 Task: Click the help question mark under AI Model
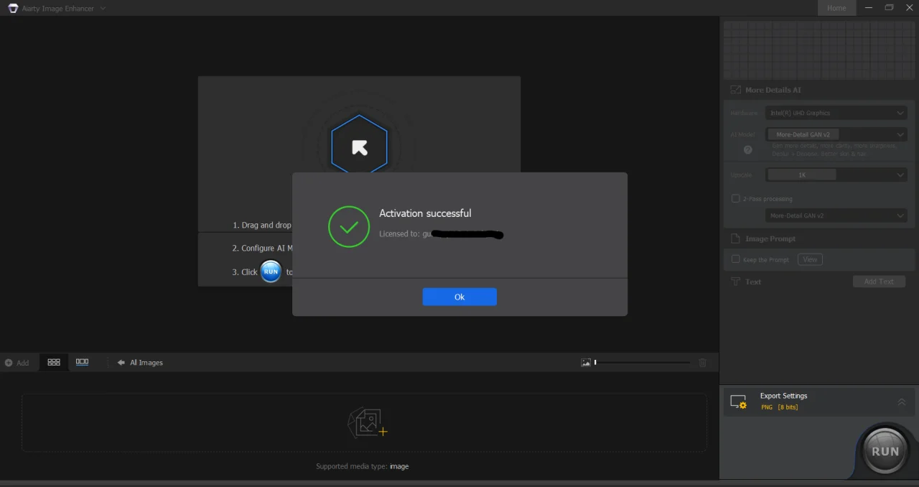pyautogui.click(x=748, y=150)
